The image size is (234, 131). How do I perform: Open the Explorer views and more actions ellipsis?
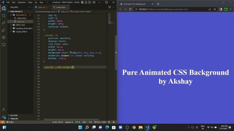pos(30,7)
